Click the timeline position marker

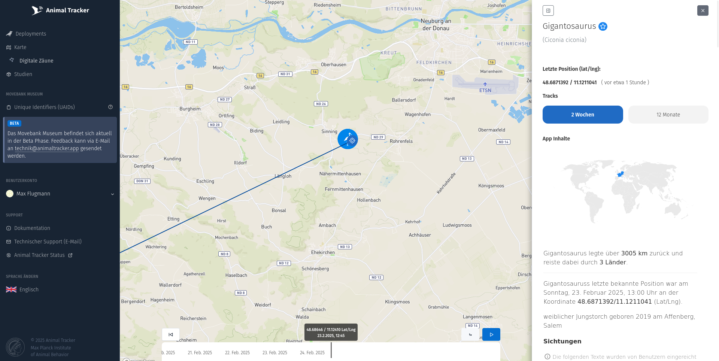pyautogui.click(x=331, y=350)
